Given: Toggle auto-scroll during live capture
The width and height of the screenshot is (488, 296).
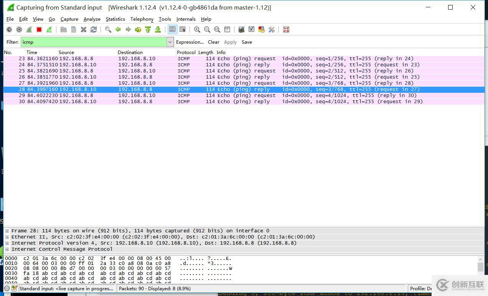Looking at the screenshot, I should point(183,30).
